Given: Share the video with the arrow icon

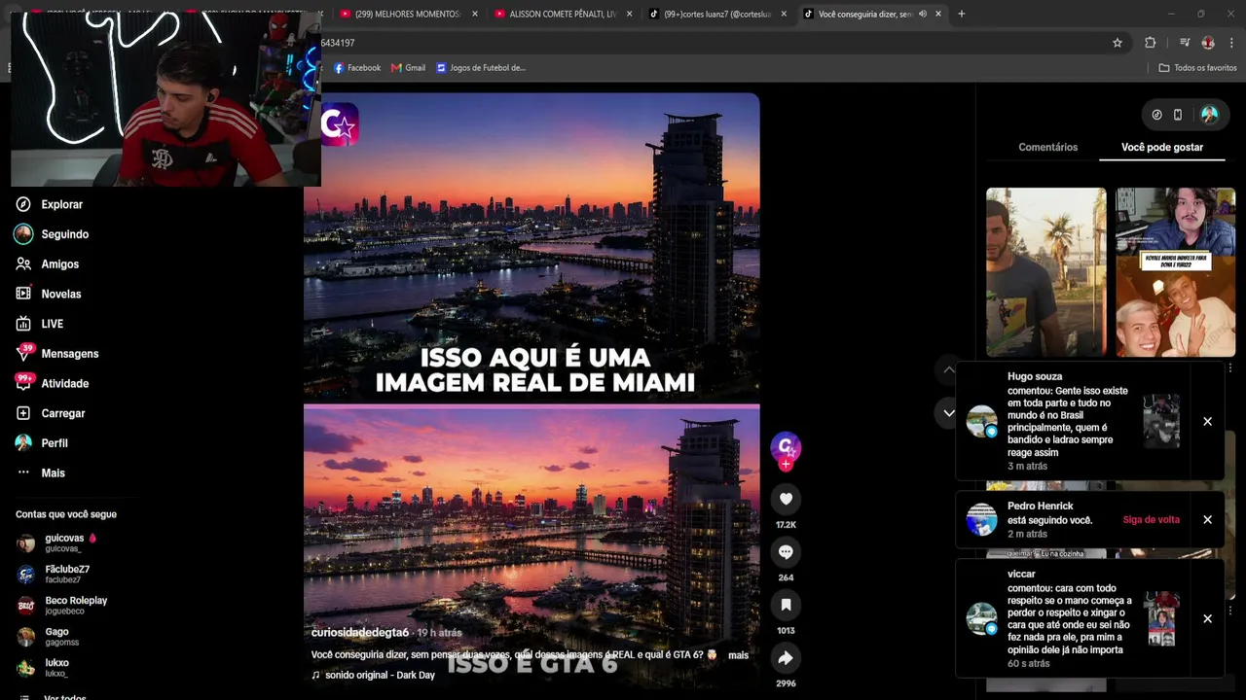Looking at the screenshot, I should (x=786, y=658).
